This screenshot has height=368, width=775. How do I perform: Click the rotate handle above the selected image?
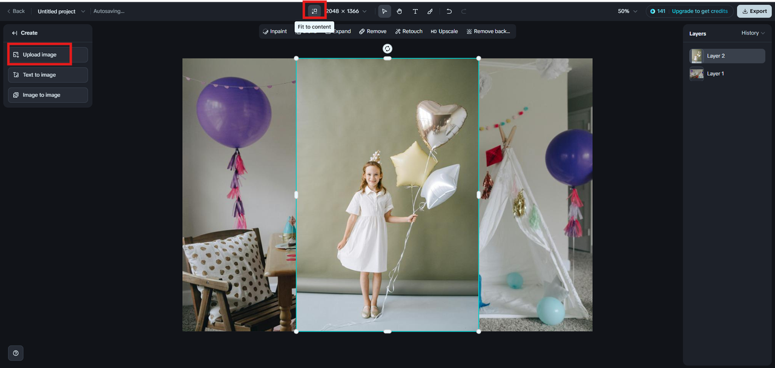click(x=387, y=48)
